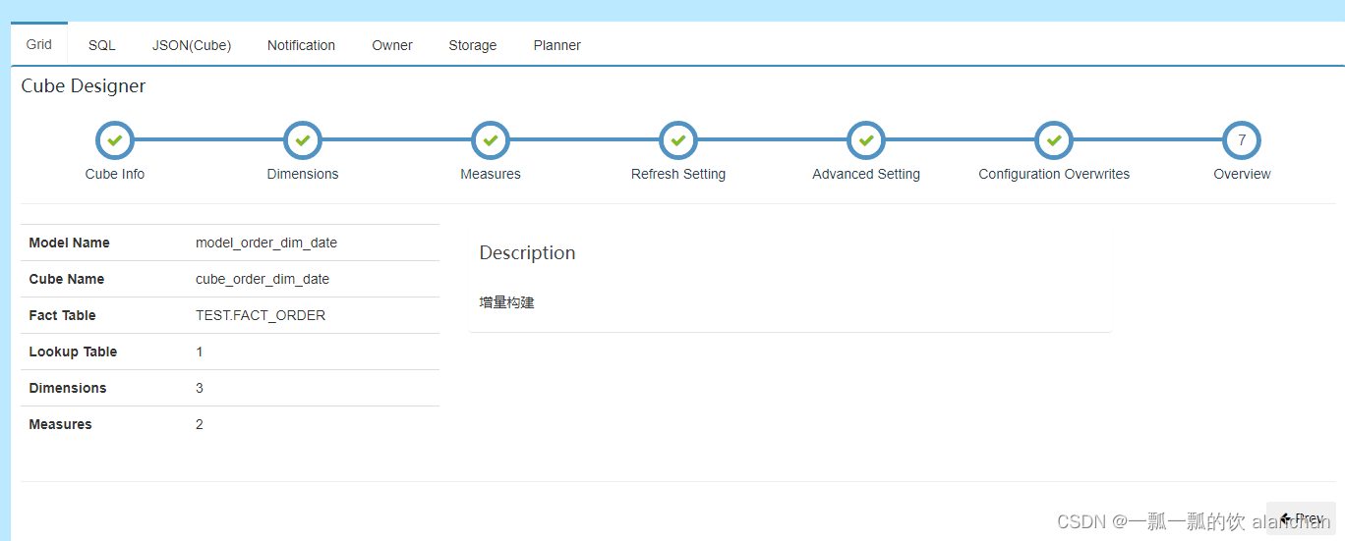The image size is (1345, 541).
Task: Select the Owner tab
Action: click(x=392, y=45)
